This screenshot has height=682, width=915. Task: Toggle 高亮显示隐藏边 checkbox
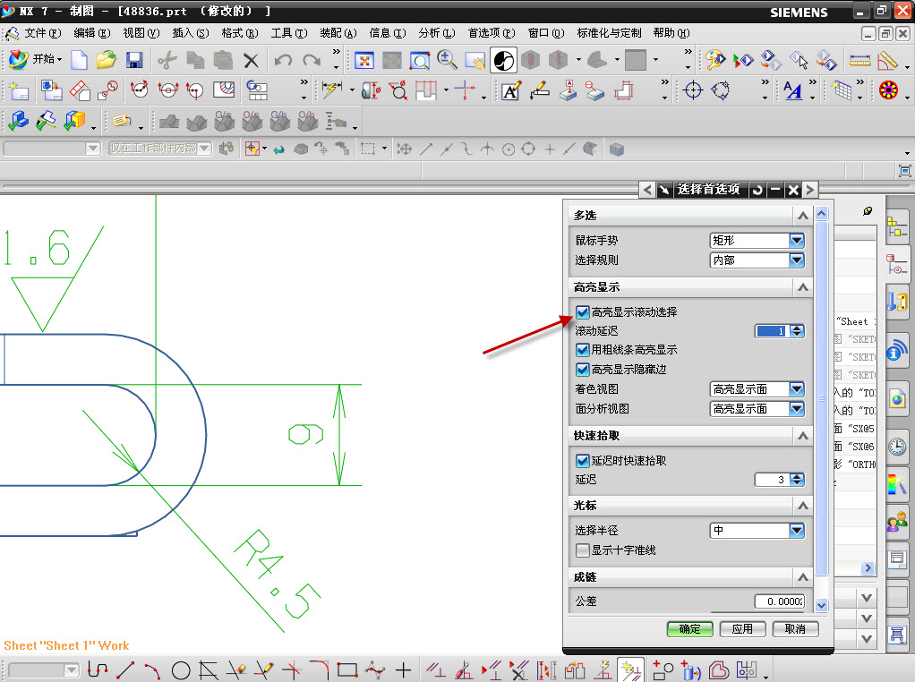(x=582, y=370)
